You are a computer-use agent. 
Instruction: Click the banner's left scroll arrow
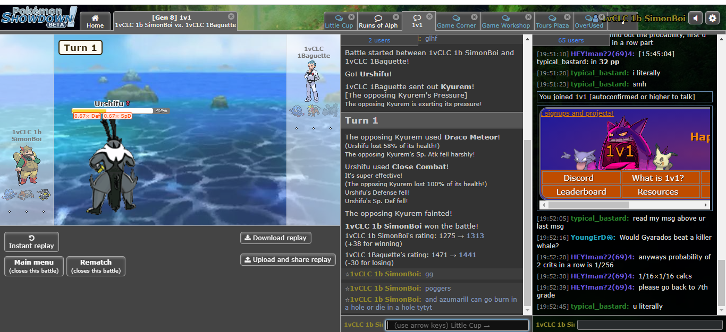pyautogui.click(x=543, y=205)
